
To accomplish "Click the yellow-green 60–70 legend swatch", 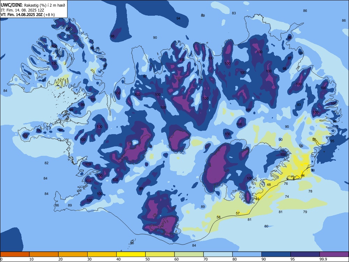I will pos(189,254).
